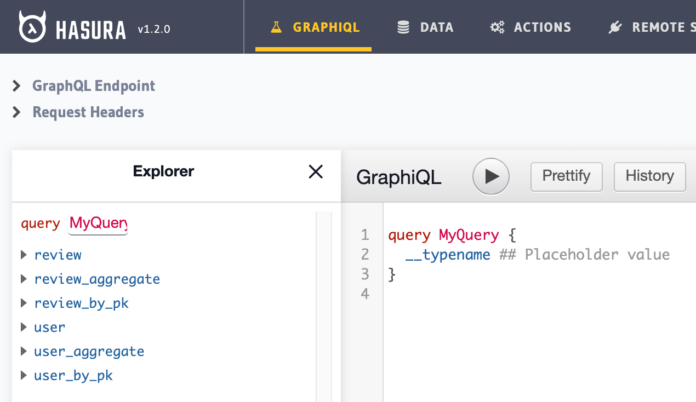Expand the Request Headers section

coord(78,112)
